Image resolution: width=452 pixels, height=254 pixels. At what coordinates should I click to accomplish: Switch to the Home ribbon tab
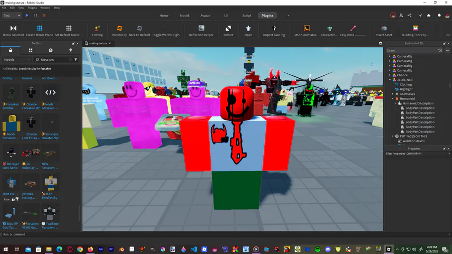coord(164,16)
